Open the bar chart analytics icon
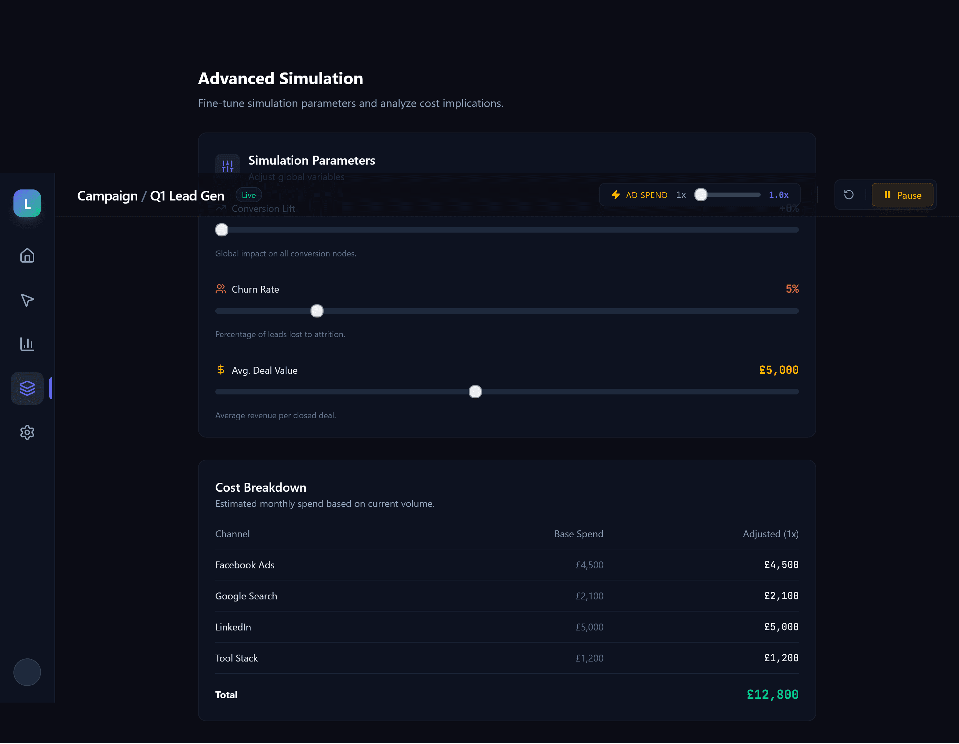 click(27, 344)
